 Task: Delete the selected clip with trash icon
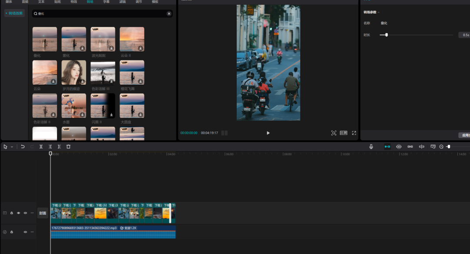coord(68,147)
